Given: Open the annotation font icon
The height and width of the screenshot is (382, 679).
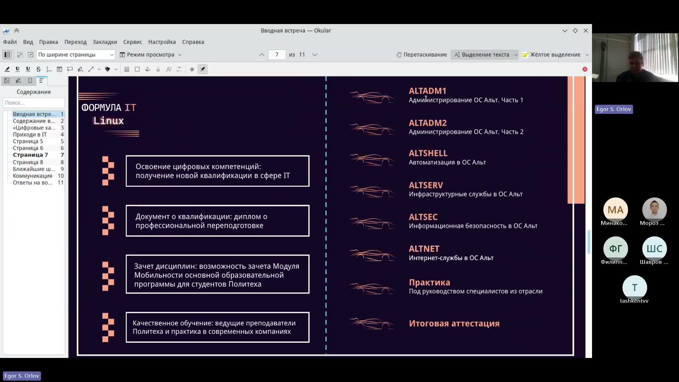Looking at the screenshot, I should (x=169, y=69).
